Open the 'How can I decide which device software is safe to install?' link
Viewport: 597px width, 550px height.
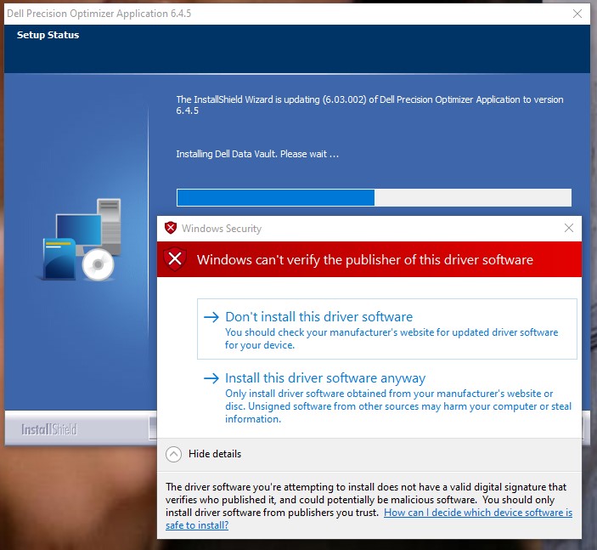point(369,519)
